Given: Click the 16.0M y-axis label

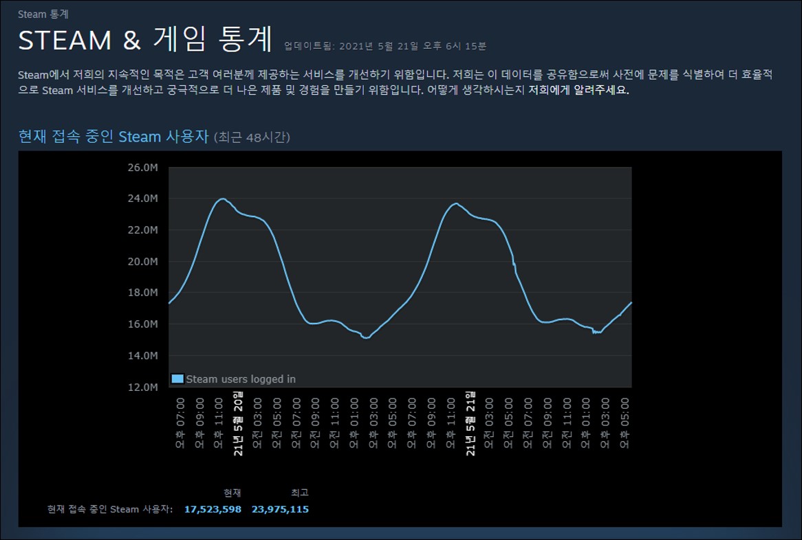Looking at the screenshot, I should (x=142, y=324).
